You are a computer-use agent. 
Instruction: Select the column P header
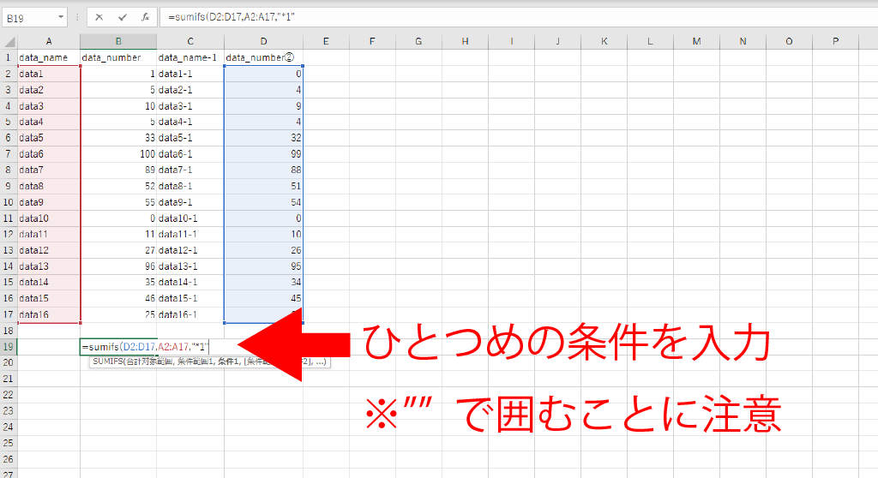coord(835,41)
